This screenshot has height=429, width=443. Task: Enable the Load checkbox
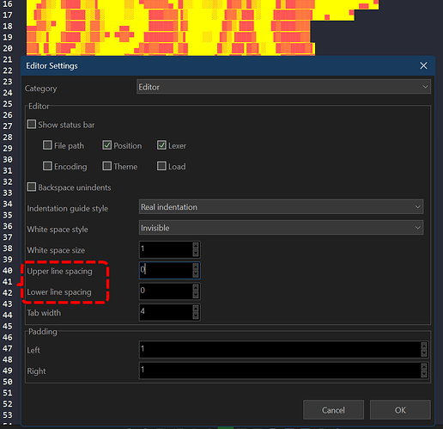[161, 166]
